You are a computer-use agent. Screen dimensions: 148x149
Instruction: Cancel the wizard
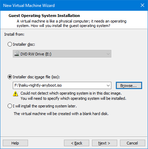(132, 143)
